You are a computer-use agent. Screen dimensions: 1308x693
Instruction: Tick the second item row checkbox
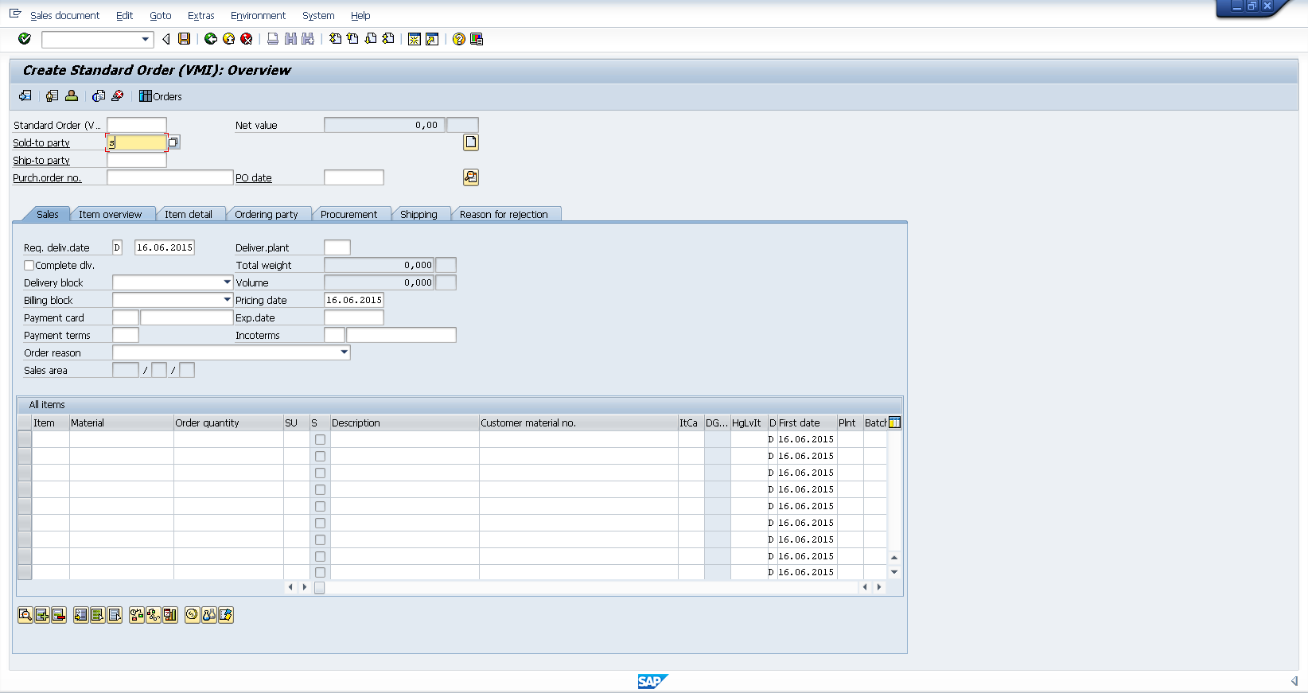tap(320, 457)
